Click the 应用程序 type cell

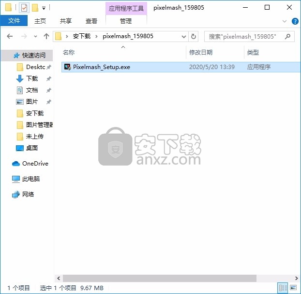point(259,67)
